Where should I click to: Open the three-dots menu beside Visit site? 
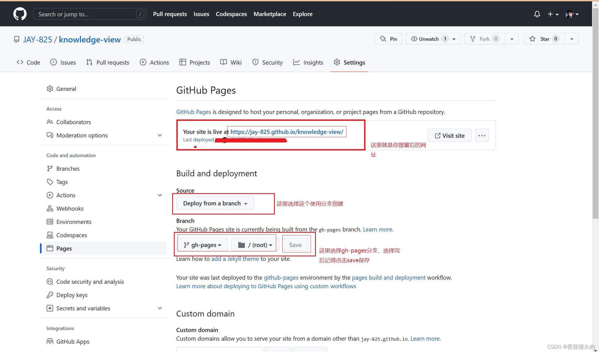click(482, 136)
